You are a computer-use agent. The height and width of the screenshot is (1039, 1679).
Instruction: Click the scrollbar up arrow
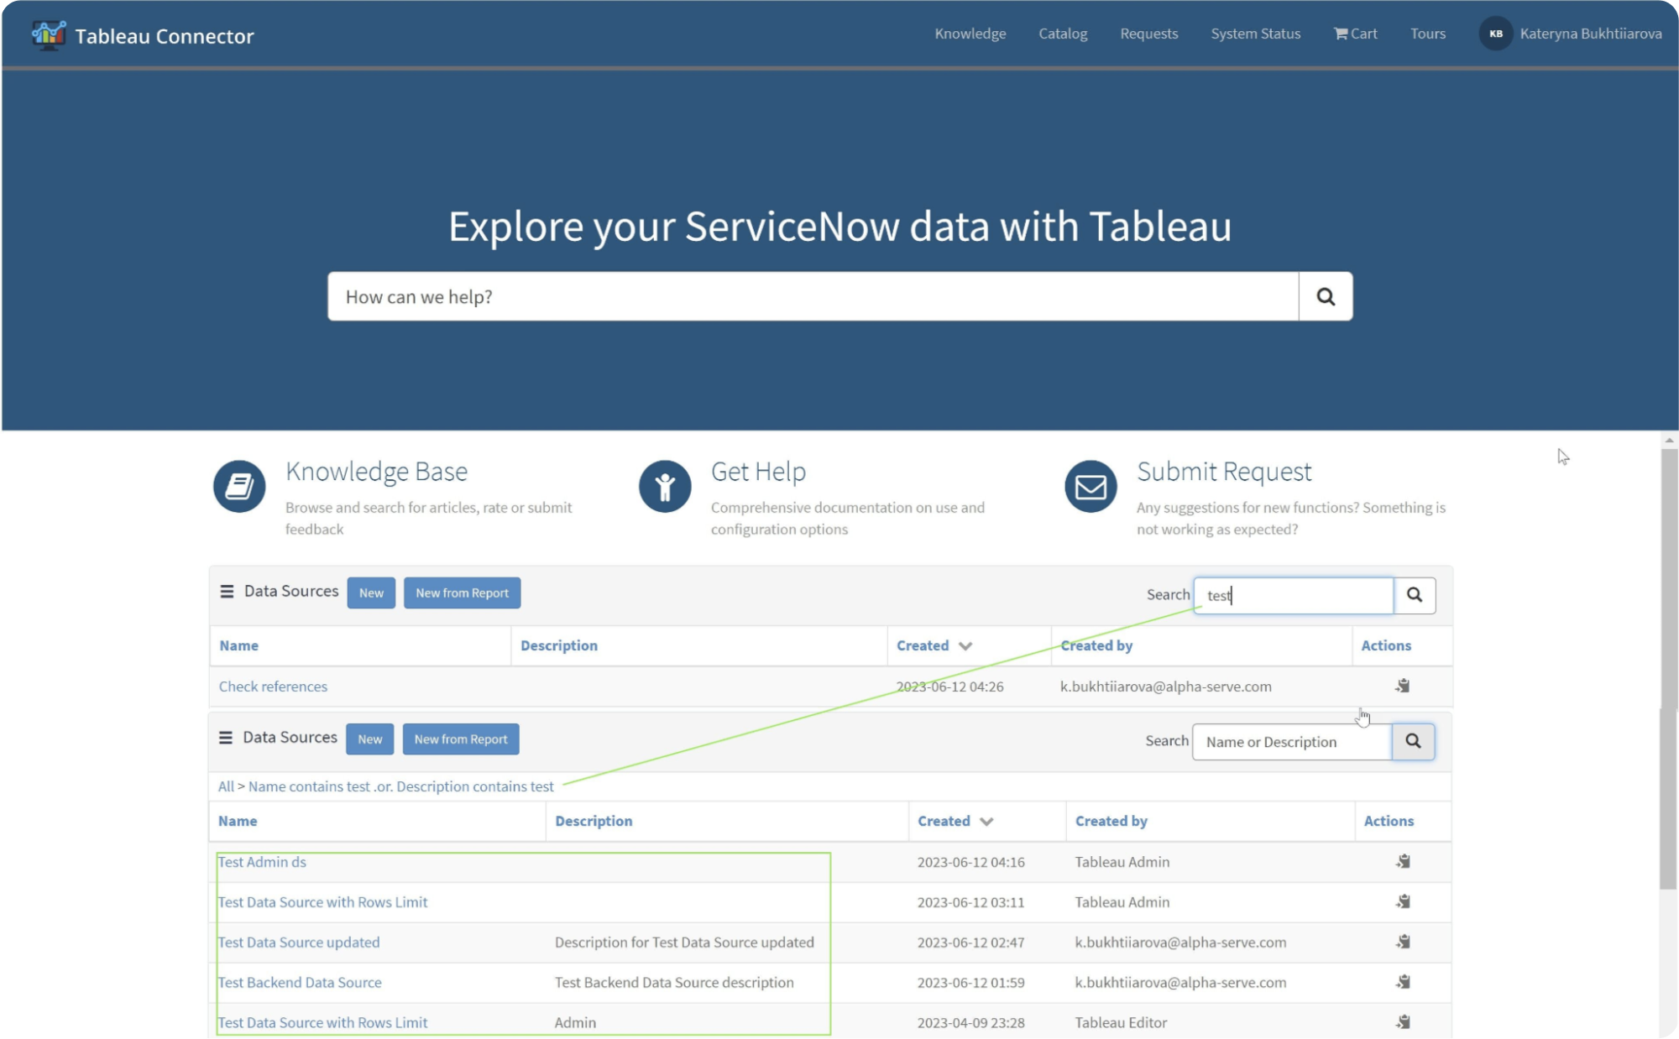[1669, 441]
